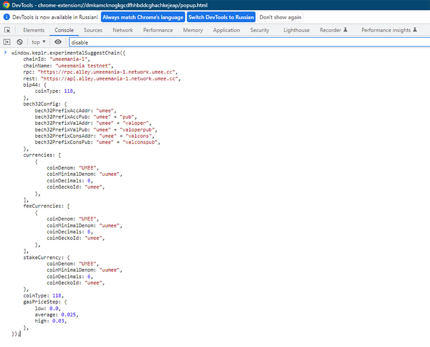The image size is (430, 347).
Task: Click the bech32PrefixAccAddr key
Action: [63, 111]
